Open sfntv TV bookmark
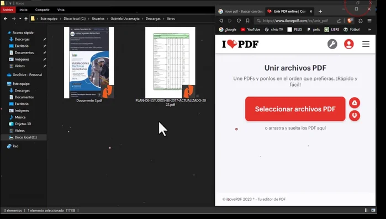 [274, 29]
